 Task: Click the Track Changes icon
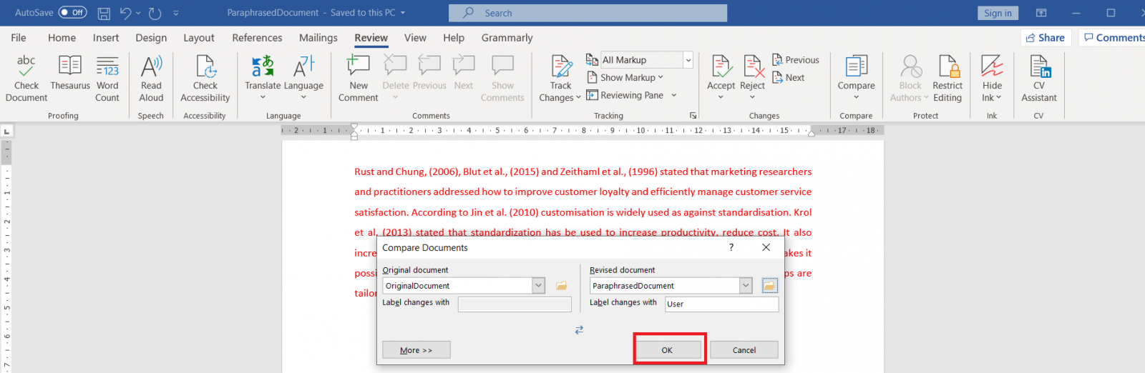[561, 67]
